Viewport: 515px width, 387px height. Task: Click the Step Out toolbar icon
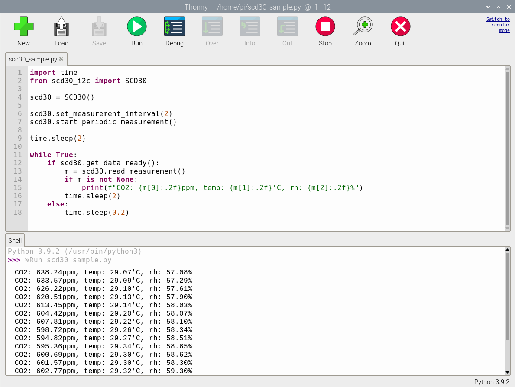287,27
